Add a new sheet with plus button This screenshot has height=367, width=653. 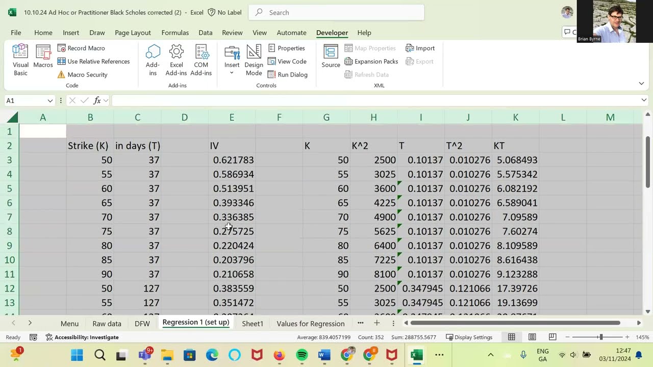coord(376,323)
